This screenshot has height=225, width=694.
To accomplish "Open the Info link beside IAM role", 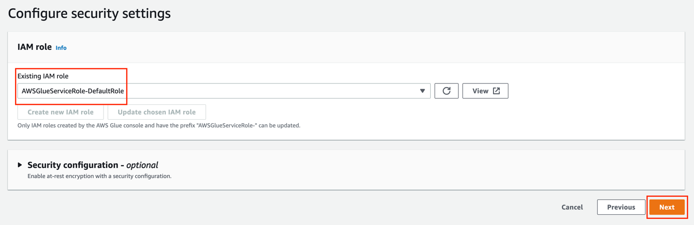I will click(61, 48).
